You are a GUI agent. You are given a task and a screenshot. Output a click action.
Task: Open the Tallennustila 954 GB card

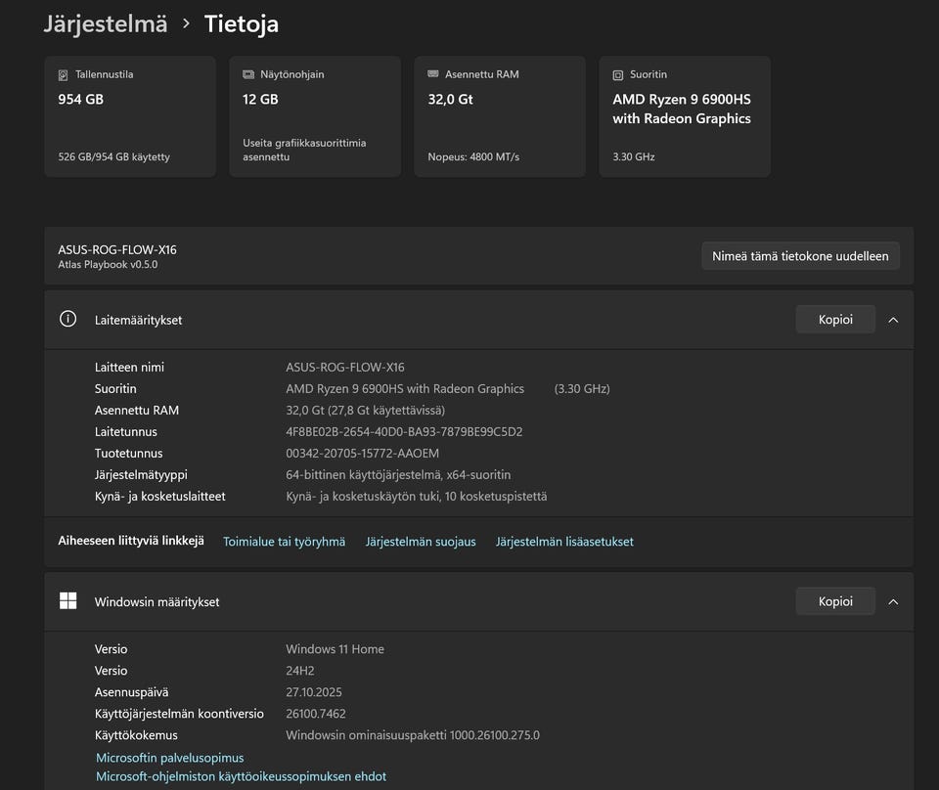[x=130, y=116]
